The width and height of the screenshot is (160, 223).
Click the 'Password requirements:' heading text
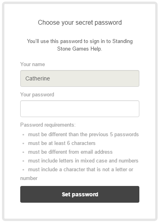(48, 125)
